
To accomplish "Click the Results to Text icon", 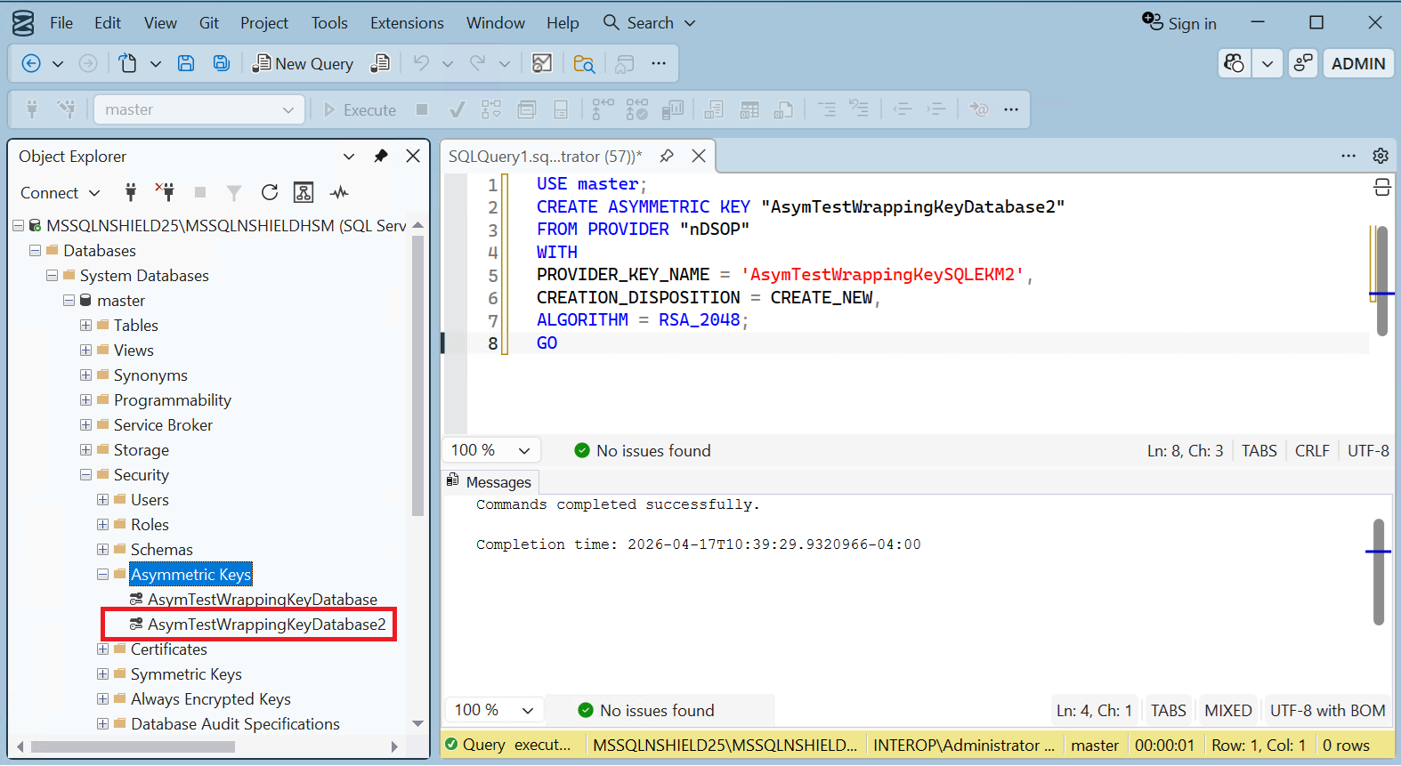I will 714,109.
